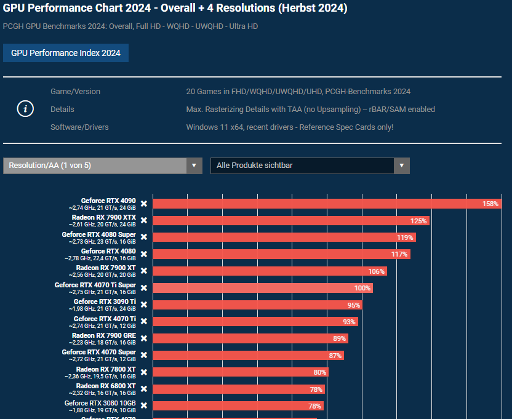
Task: Click the Software/Drivers label
Action: click(x=79, y=127)
